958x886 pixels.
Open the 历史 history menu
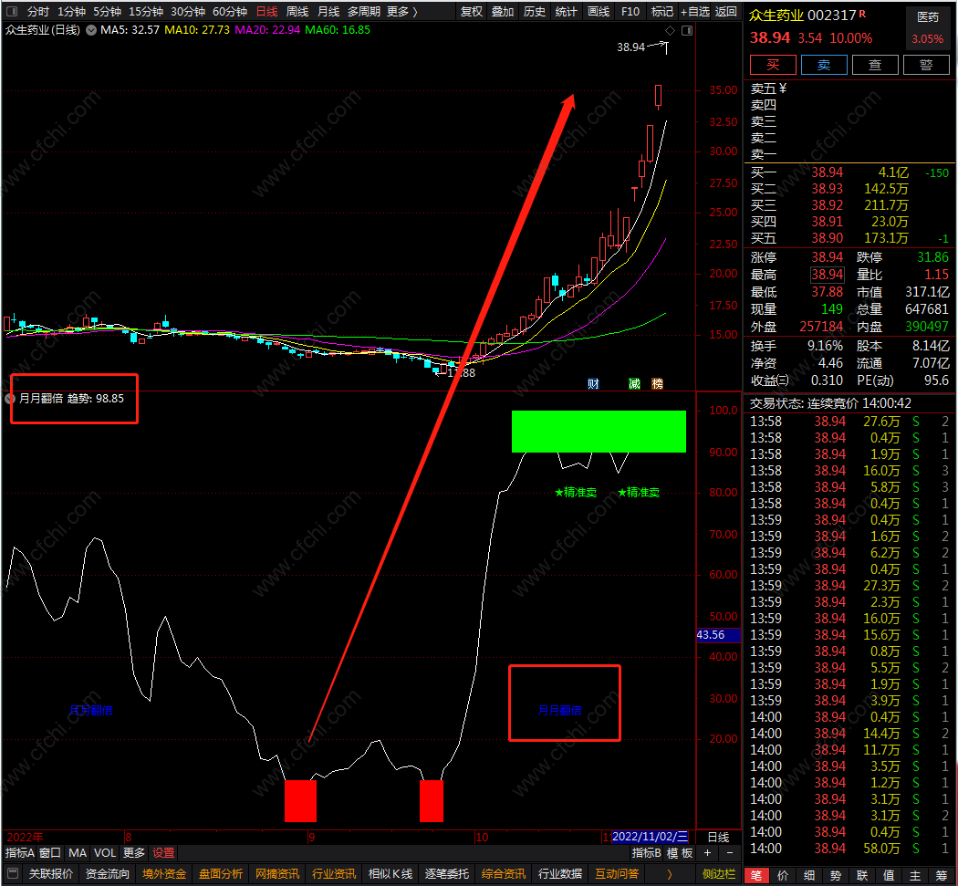pos(535,12)
